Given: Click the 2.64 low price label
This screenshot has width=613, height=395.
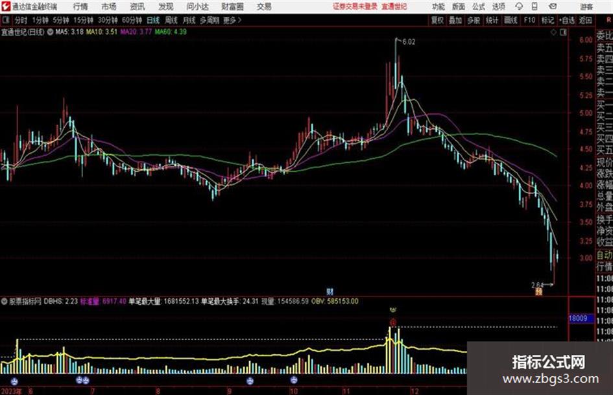Looking at the screenshot, I should (x=538, y=285).
